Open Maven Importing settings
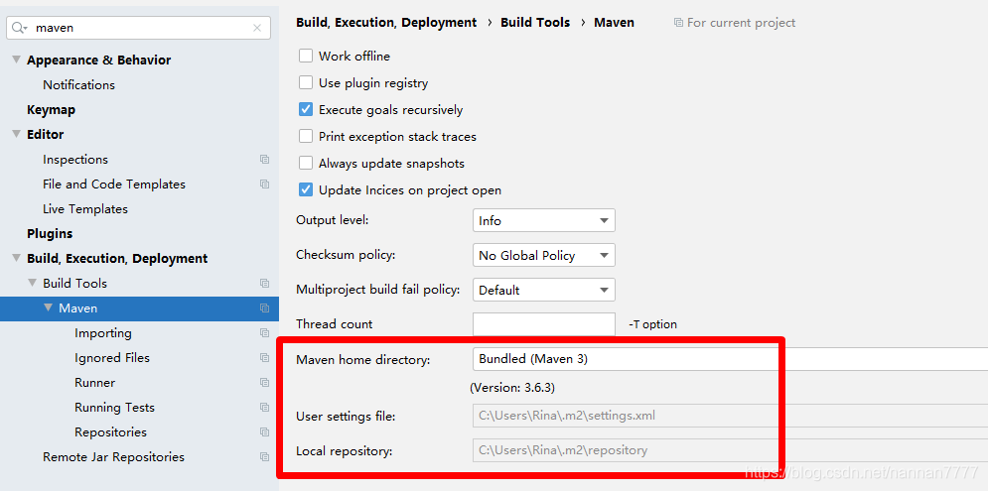 [x=102, y=333]
